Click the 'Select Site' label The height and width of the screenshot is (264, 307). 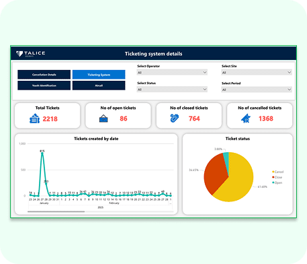[229, 66]
